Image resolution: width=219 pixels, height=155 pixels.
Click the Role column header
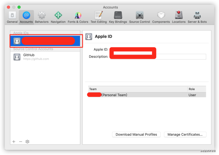197,89
